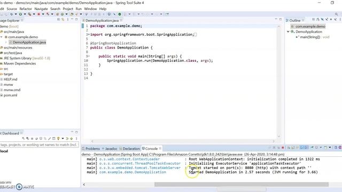
Task: Click Remove Launch icon with X in console
Action: 274,148
